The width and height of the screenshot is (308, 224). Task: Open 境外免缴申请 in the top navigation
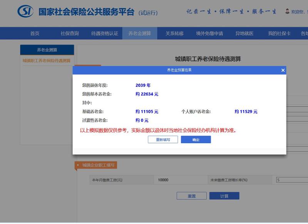click(x=209, y=34)
